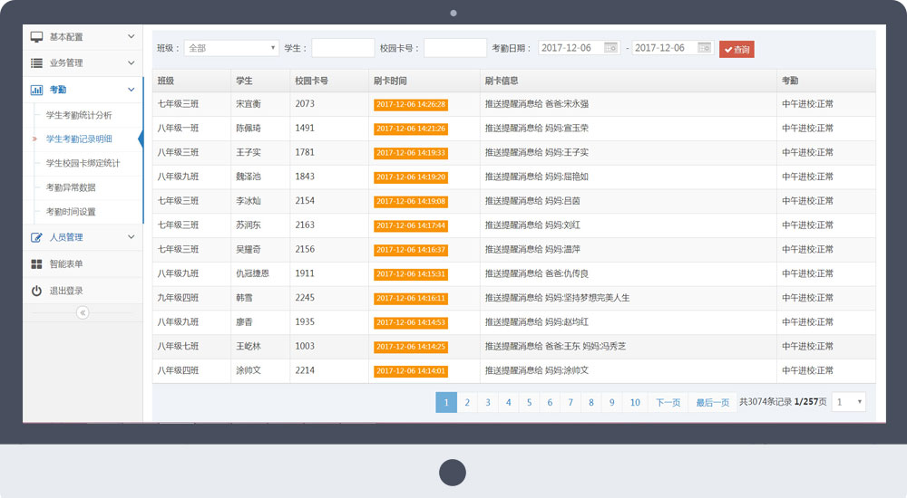Open the calendar picker for the end date
Viewport: 907px width, 498px height.
click(x=705, y=48)
